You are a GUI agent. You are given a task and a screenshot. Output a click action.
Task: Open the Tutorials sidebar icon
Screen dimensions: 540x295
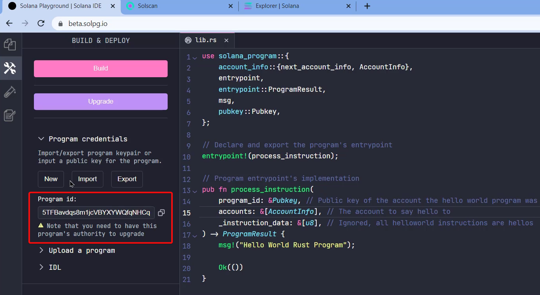tap(10, 115)
